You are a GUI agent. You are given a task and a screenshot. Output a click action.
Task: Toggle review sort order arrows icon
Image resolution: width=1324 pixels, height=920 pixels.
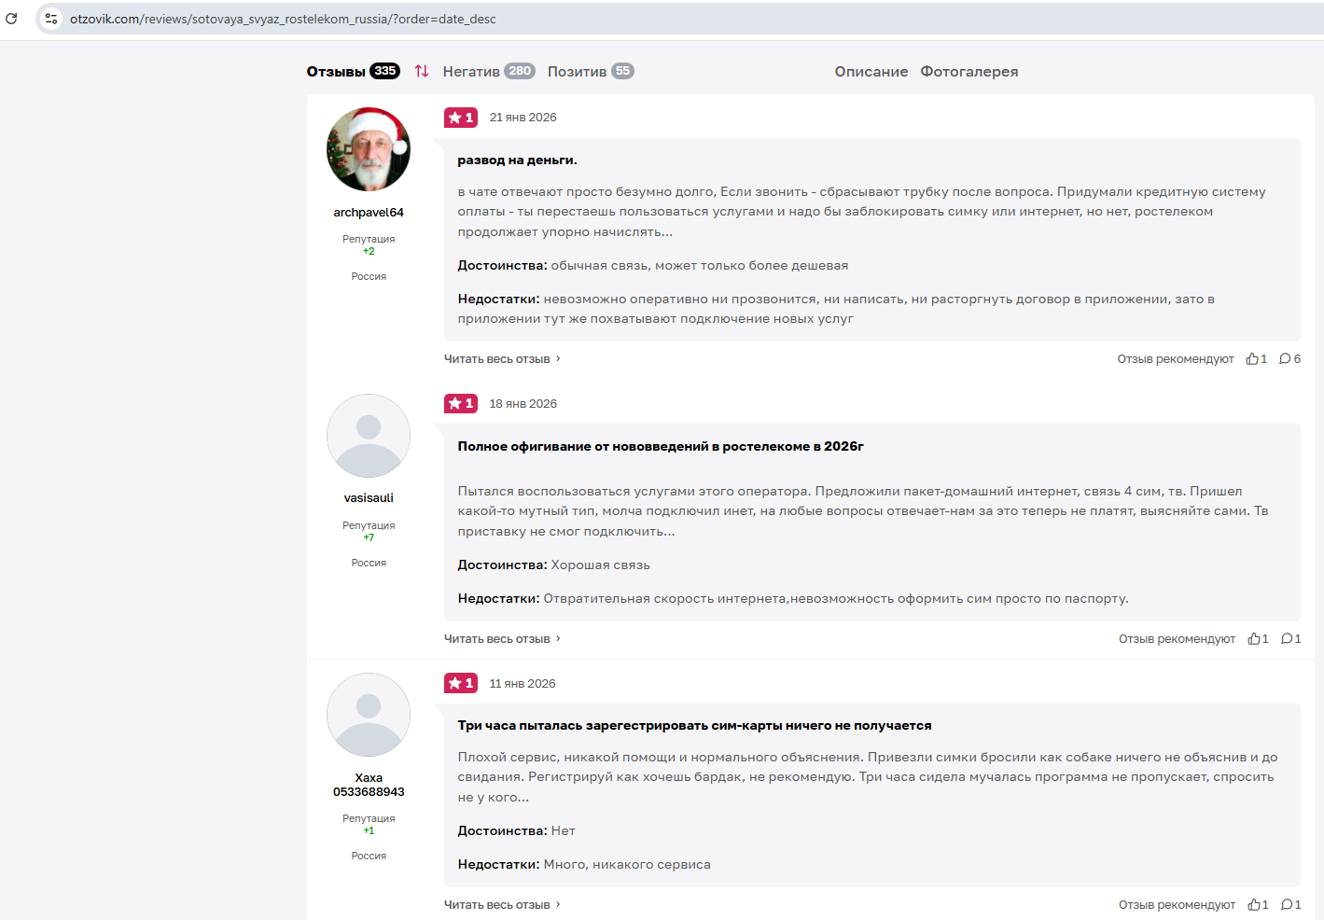pos(422,71)
